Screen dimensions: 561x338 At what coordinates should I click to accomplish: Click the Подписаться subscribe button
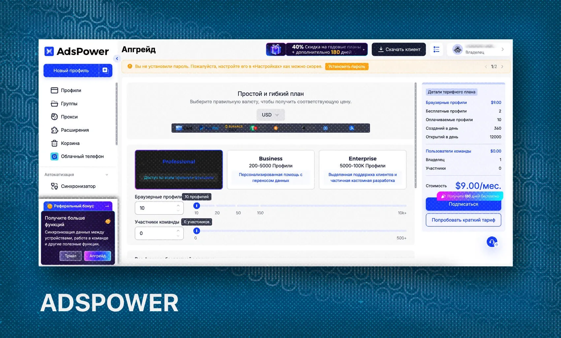pyautogui.click(x=463, y=204)
